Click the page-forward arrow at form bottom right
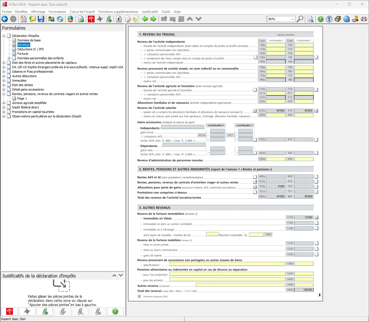 [x=320, y=295]
